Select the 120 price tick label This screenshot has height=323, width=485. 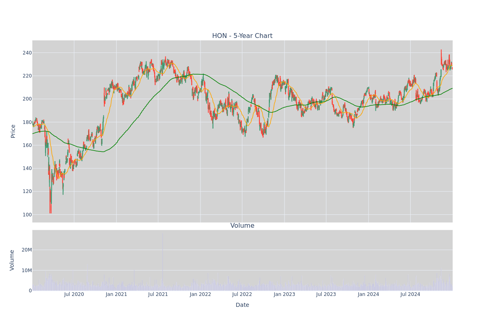click(x=27, y=191)
